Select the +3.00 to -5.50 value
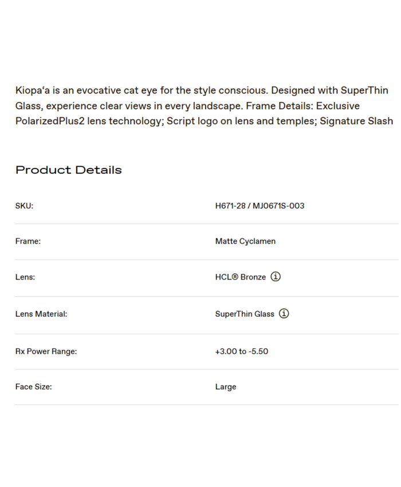 tap(241, 351)
